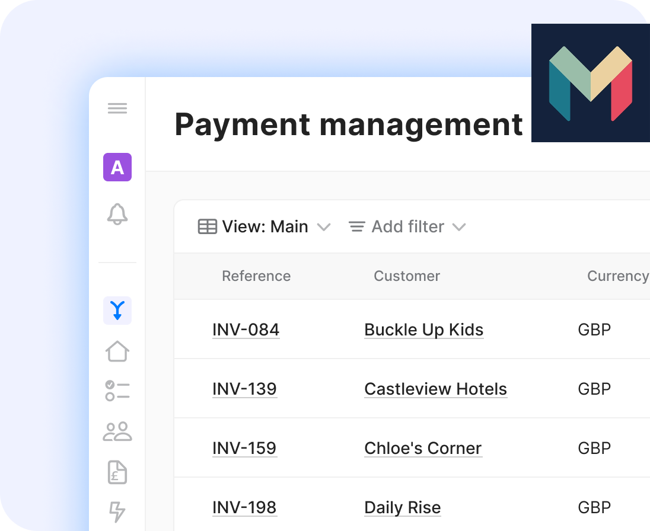Click the Monzo logo

tap(591, 82)
